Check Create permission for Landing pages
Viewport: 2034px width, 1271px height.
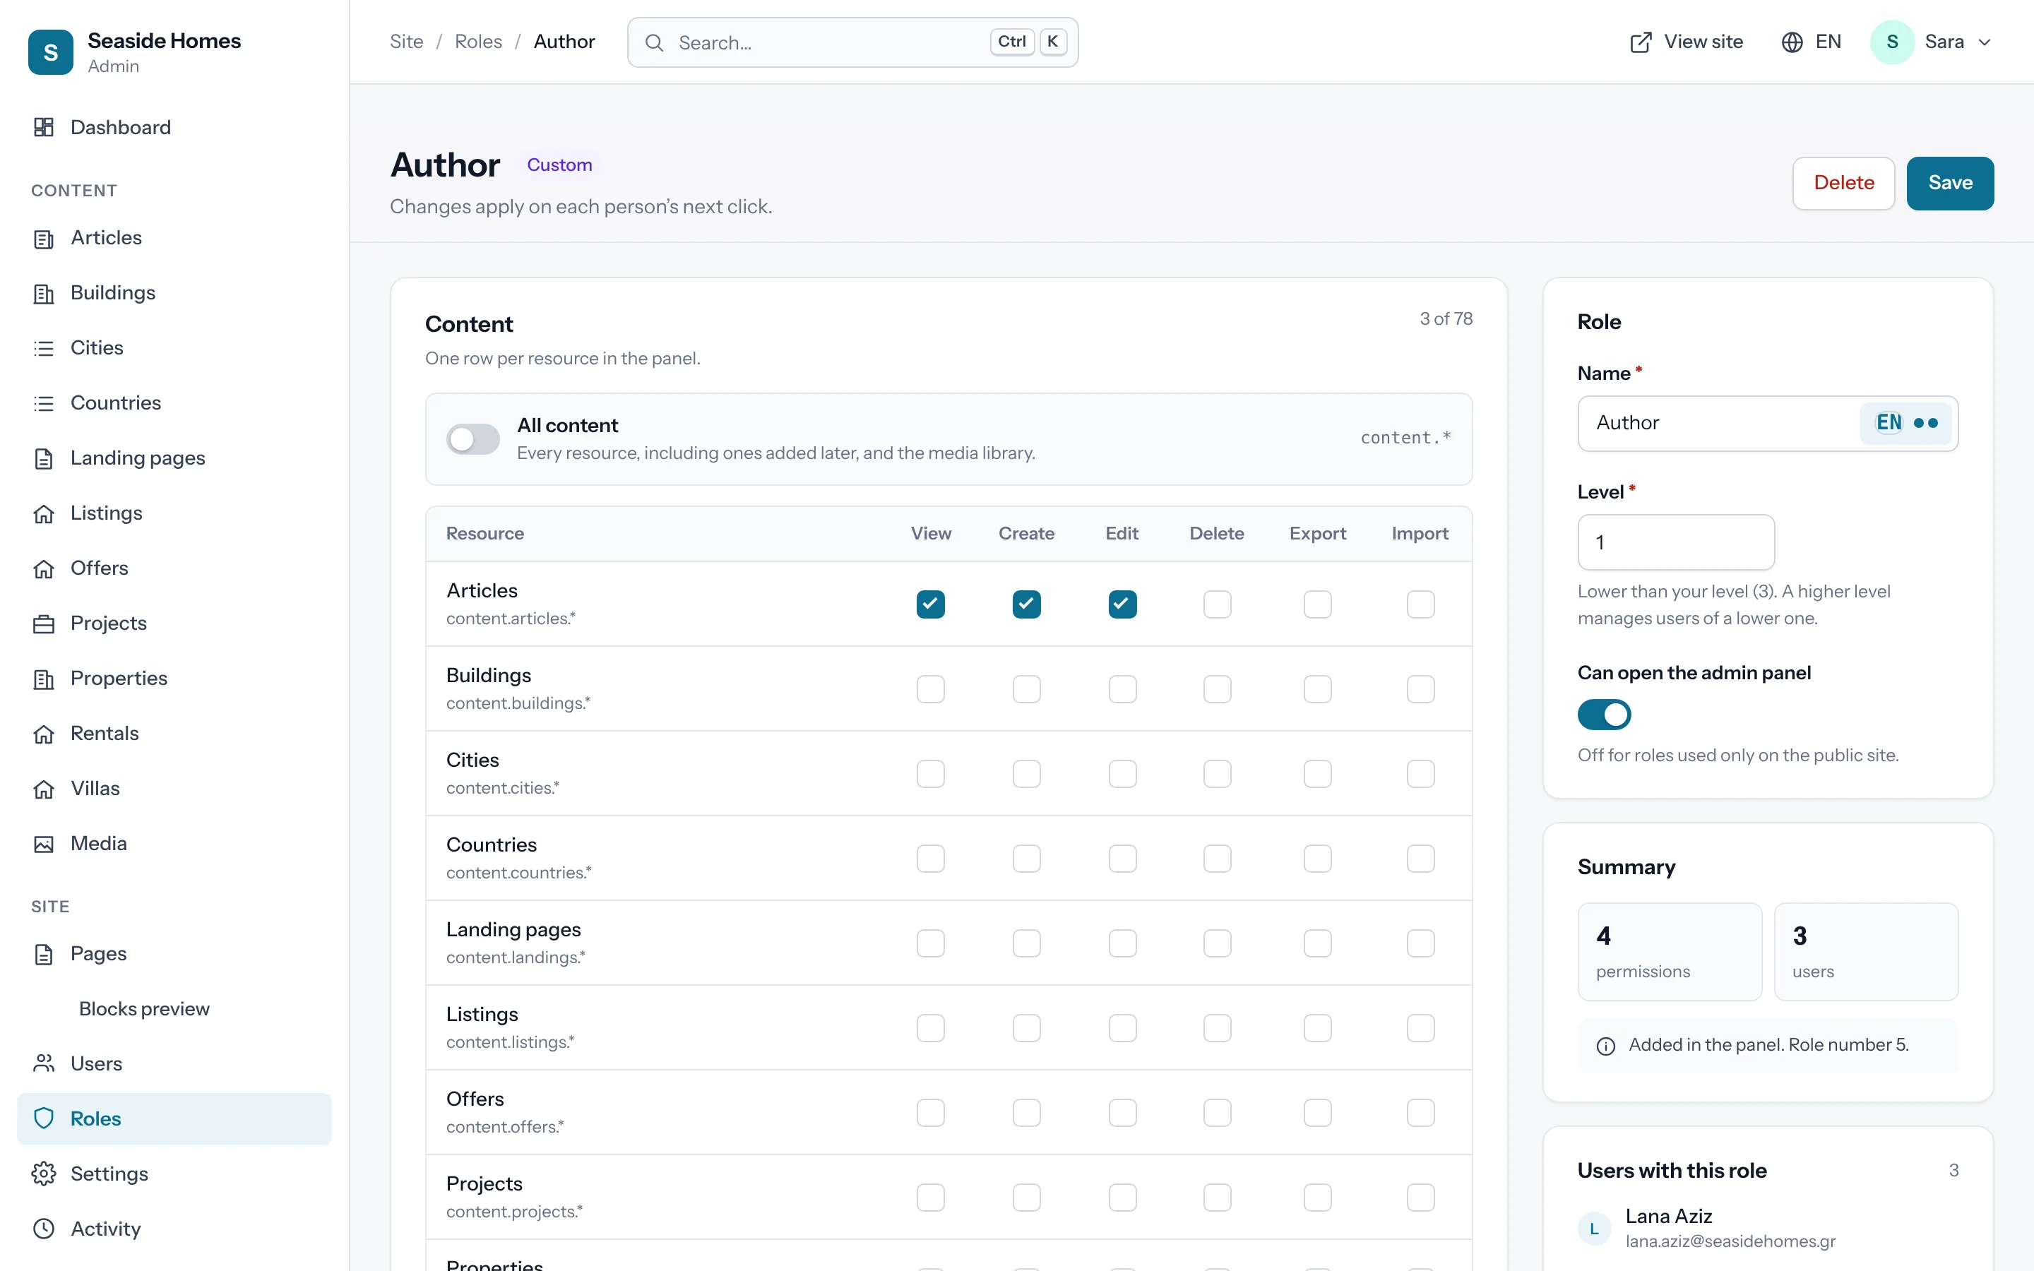tap(1026, 943)
